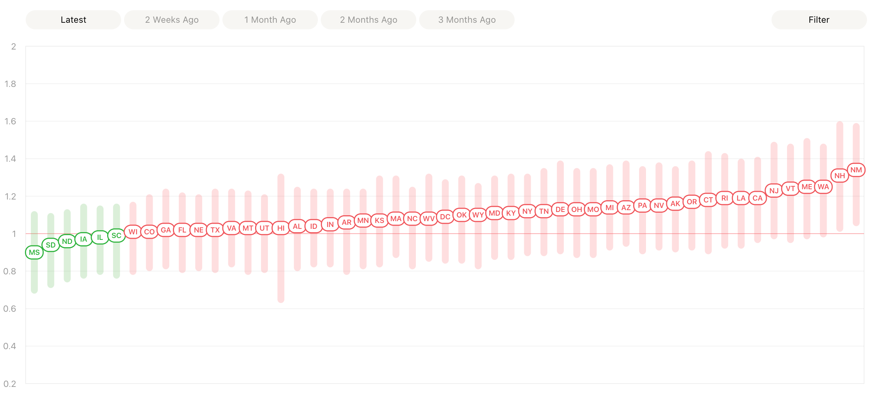Click the green MS state marker
Screen dimensions: 889x399
click(x=34, y=252)
